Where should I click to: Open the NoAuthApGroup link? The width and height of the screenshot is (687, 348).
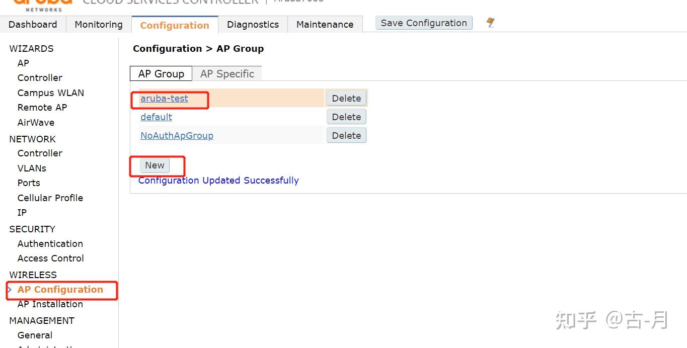click(x=177, y=136)
